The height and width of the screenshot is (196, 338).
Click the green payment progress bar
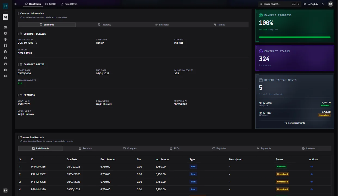tap(294, 37)
